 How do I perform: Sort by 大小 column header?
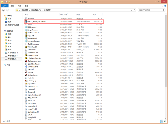[94, 14]
